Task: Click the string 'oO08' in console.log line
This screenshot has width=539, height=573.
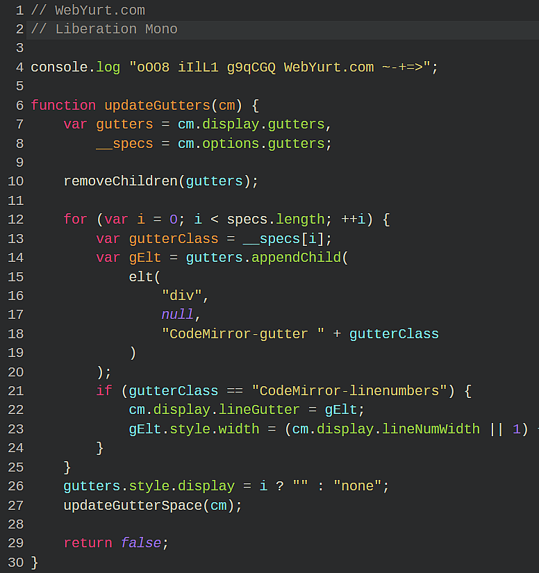Action: click(153, 67)
